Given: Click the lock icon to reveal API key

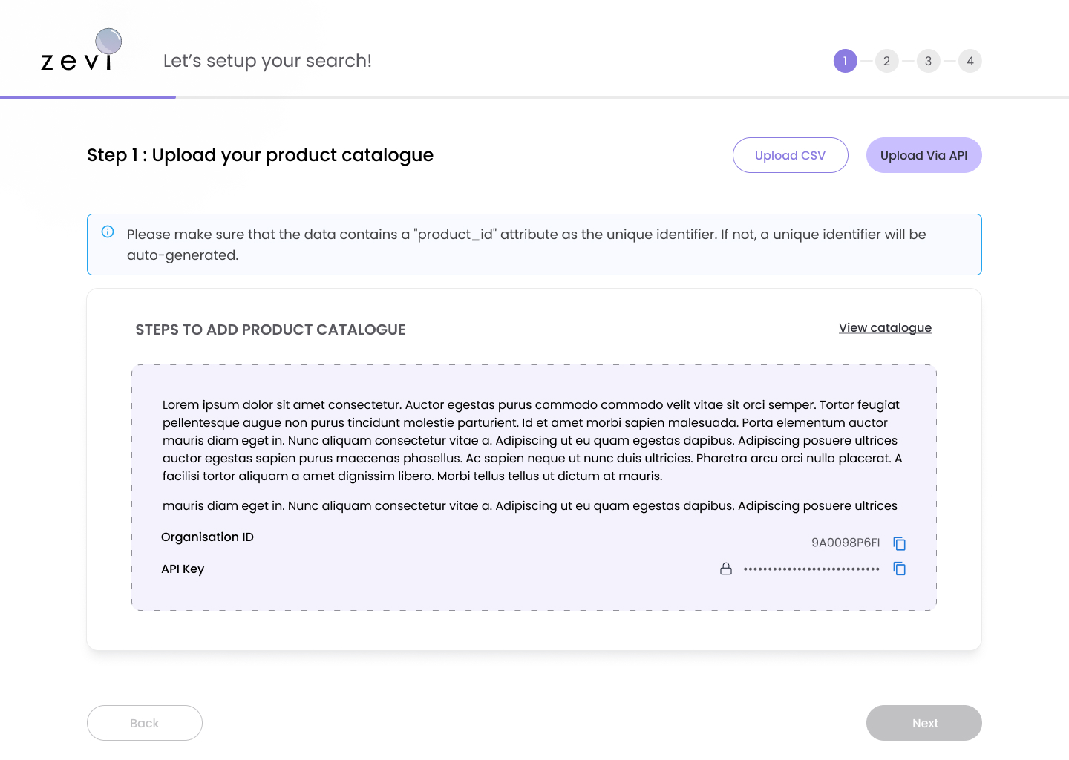Looking at the screenshot, I should 726,569.
